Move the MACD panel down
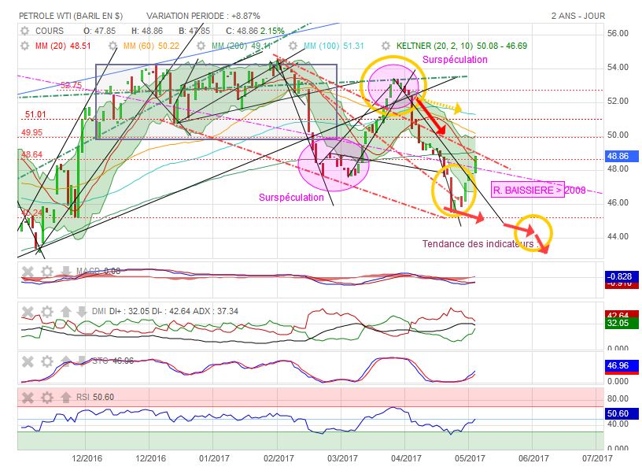Viewport: 642px width, 474px height. (65, 271)
